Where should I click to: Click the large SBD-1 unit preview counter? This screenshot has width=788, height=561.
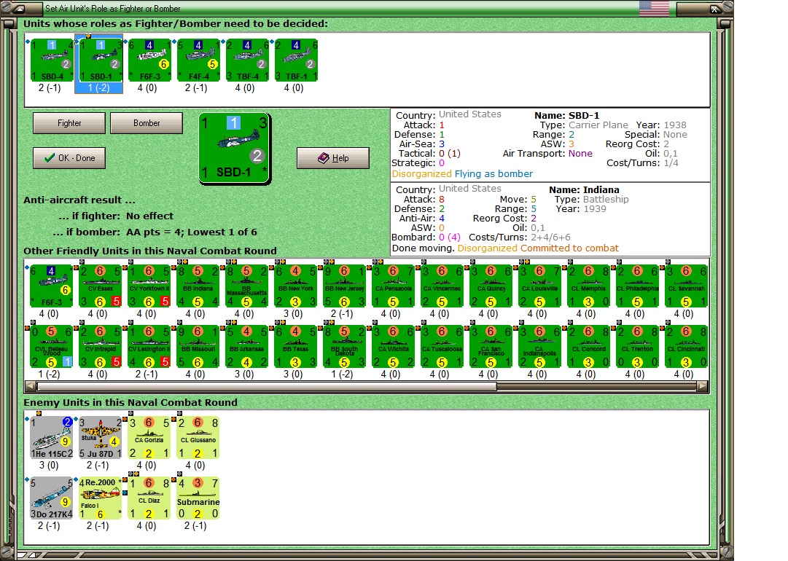click(x=235, y=148)
